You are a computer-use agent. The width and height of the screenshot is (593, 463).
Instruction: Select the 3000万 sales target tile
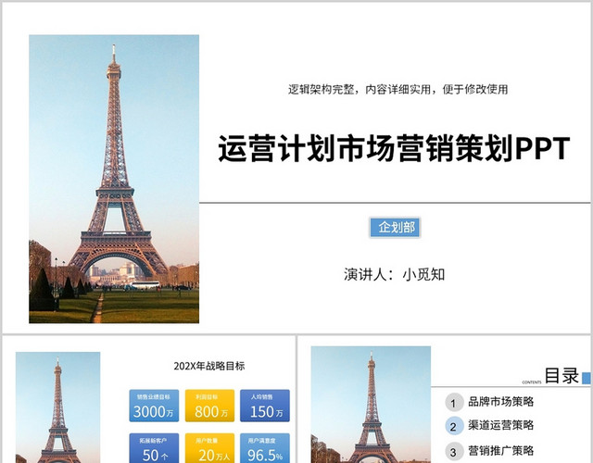point(154,406)
